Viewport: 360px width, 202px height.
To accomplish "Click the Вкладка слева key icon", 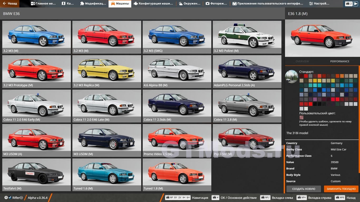I will 265,198.
